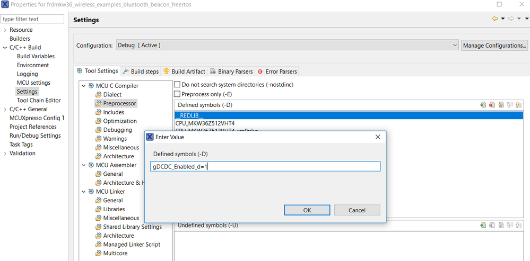Go forward with the grey arrow
Screen dimensions: 530x261
click(x=511, y=19)
